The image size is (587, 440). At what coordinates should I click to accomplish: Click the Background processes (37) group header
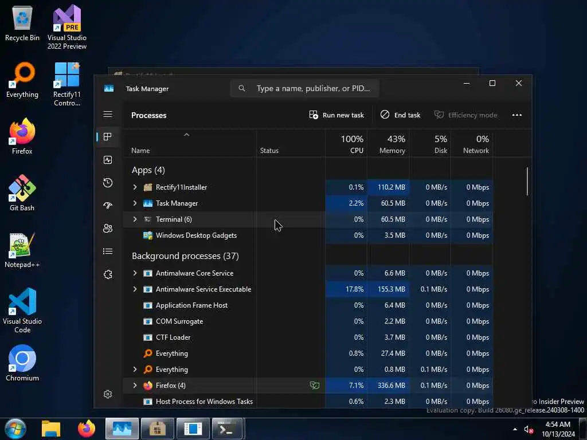185,256
